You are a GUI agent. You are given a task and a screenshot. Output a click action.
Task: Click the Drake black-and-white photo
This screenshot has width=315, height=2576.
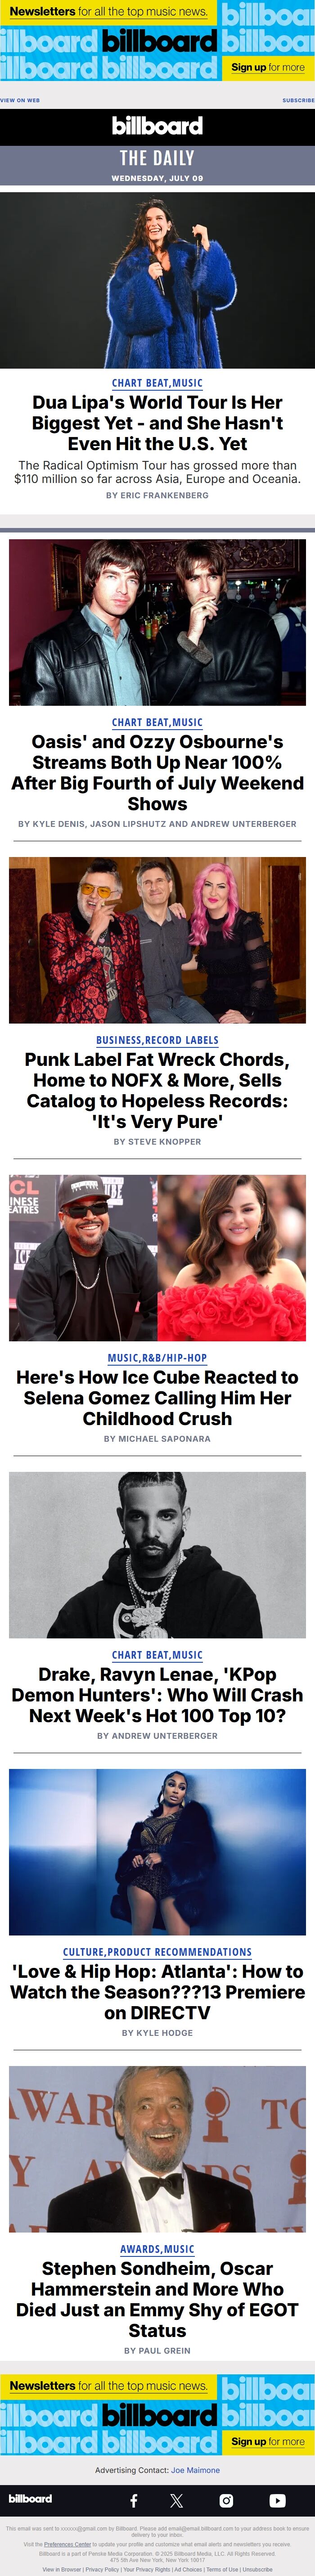pos(157,1554)
